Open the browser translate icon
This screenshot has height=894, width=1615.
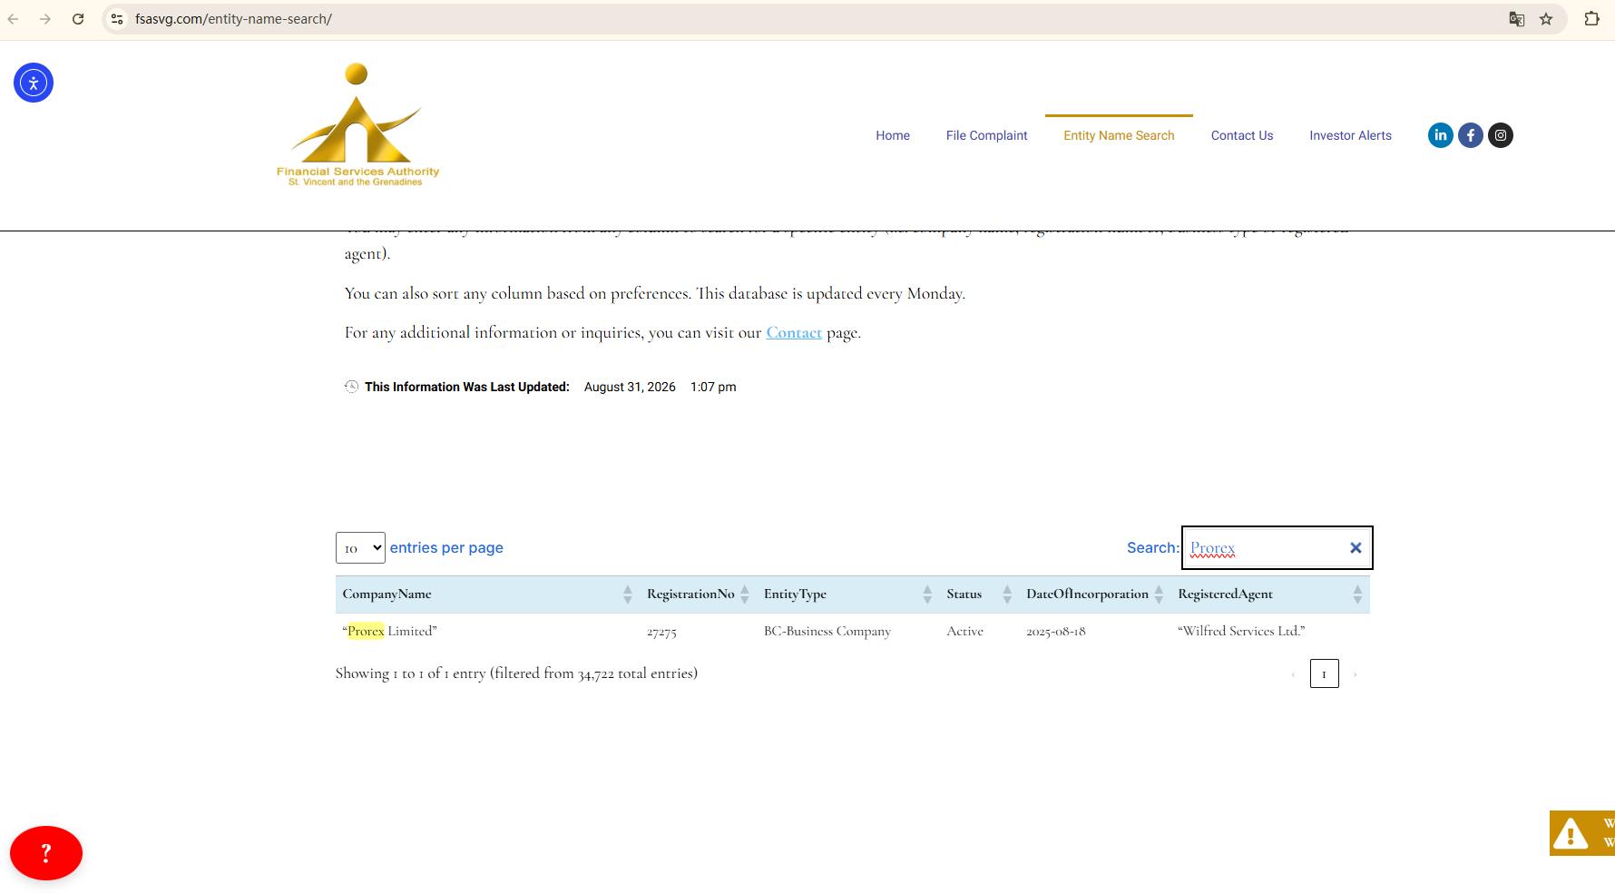tap(1516, 19)
